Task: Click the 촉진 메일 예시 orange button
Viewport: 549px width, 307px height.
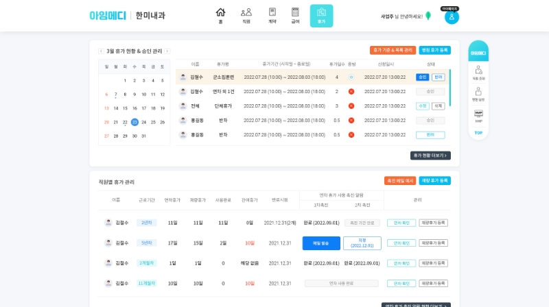Action: pyautogui.click(x=400, y=181)
